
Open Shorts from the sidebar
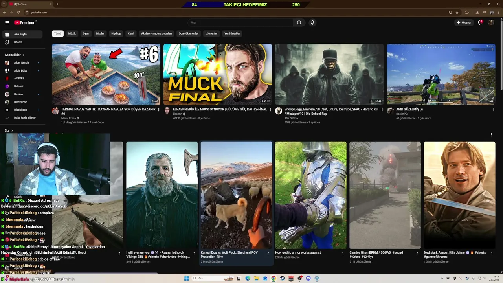[x=22, y=42]
